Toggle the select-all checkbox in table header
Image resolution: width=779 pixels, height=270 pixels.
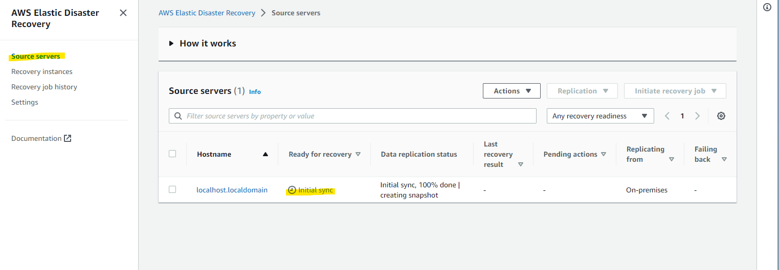point(172,154)
